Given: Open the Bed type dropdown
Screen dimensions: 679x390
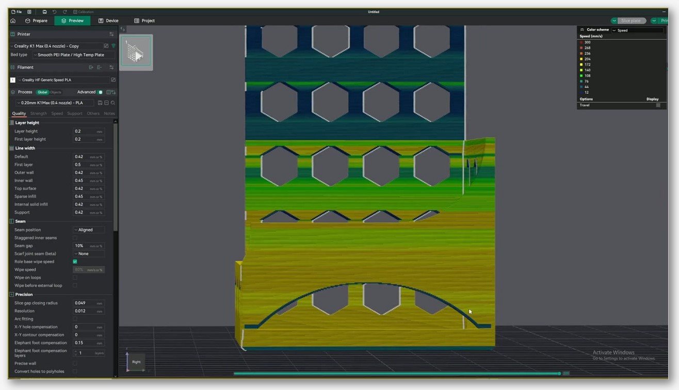Looking at the screenshot, I should [x=74, y=55].
